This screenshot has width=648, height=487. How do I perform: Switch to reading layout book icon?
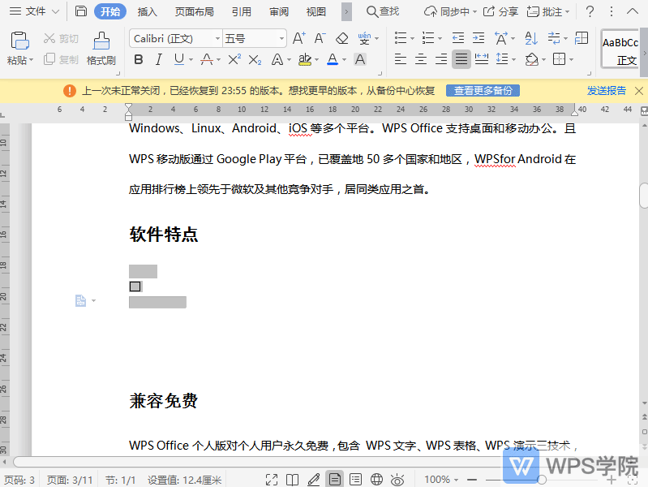click(293, 480)
